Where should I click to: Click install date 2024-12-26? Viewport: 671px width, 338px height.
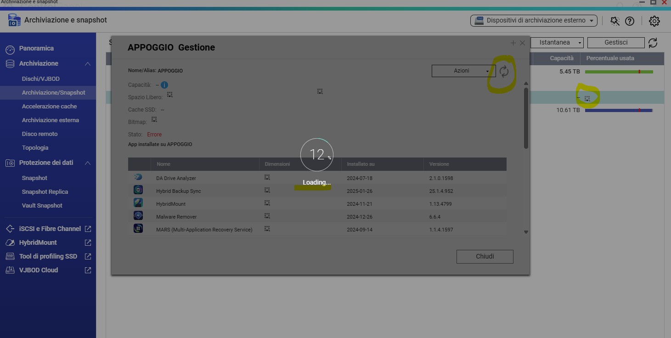tap(360, 217)
